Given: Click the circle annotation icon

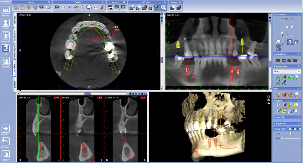Looking at the screenshot, I should (295, 60).
